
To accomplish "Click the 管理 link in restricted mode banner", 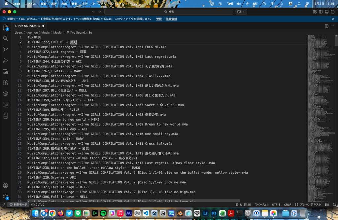I will click(159, 19).
